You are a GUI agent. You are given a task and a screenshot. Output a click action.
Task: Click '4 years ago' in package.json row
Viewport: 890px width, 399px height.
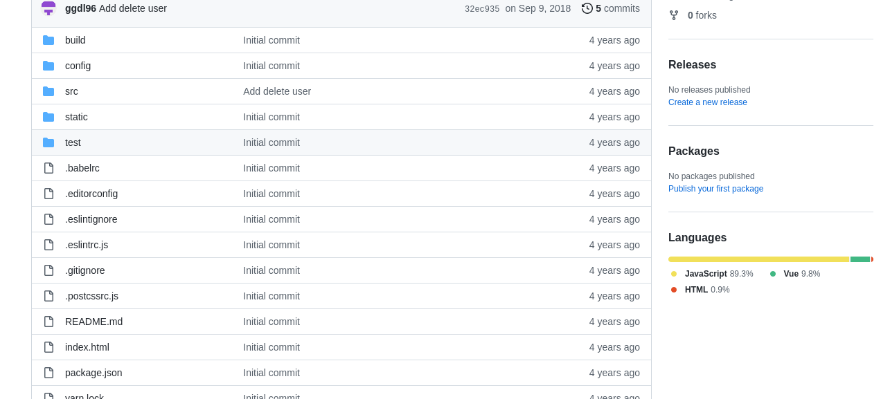(614, 373)
